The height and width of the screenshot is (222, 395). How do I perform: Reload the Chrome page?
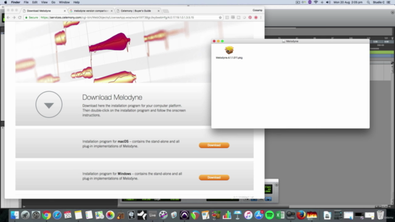click(x=20, y=17)
